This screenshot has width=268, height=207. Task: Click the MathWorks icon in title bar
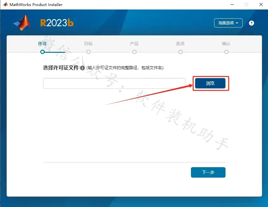click(5, 4)
